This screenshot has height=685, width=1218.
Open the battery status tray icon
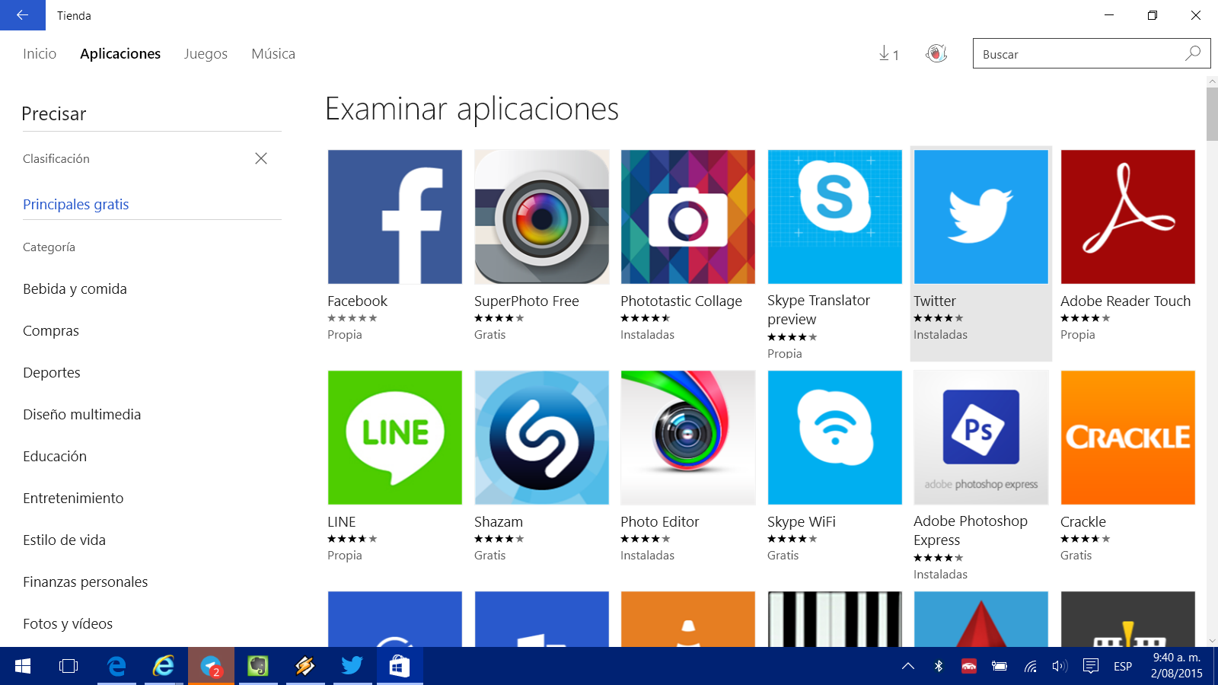(1000, 666)
